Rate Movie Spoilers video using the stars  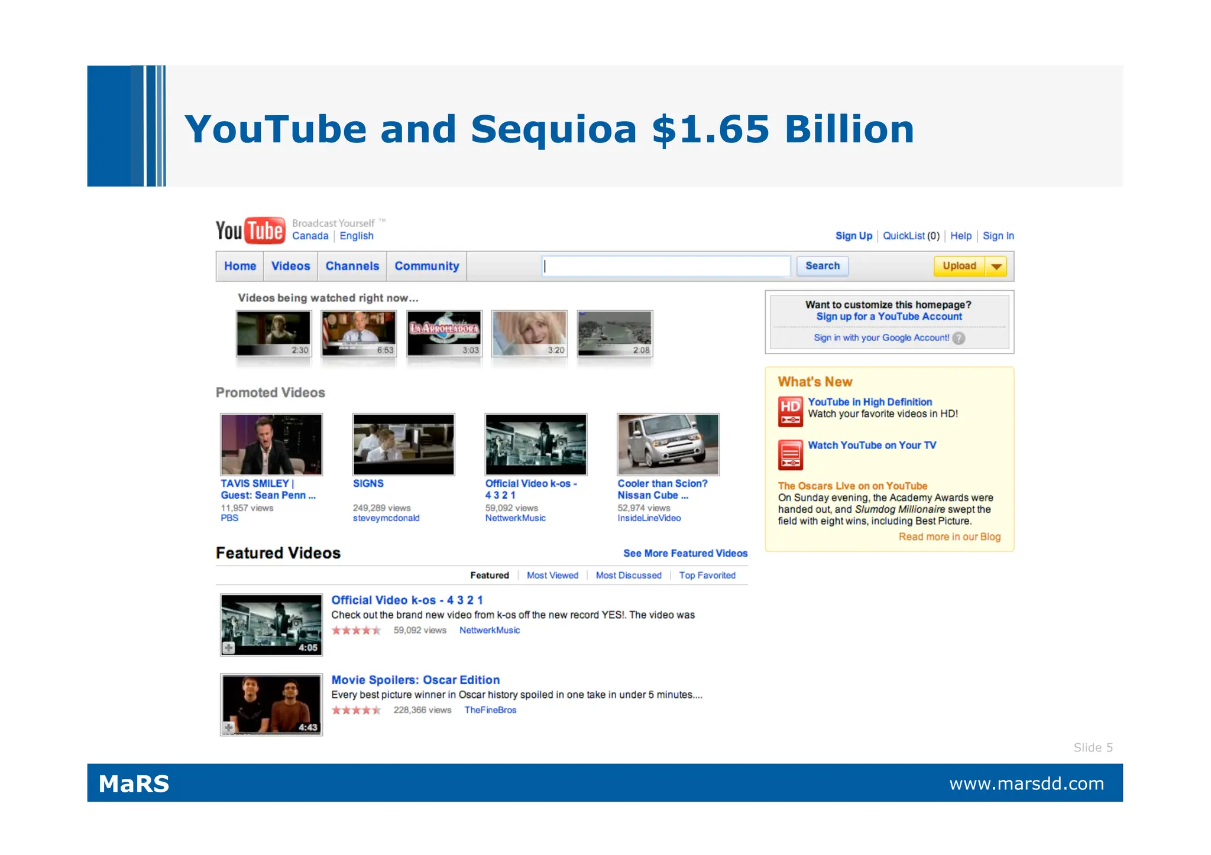click(356, 710)
